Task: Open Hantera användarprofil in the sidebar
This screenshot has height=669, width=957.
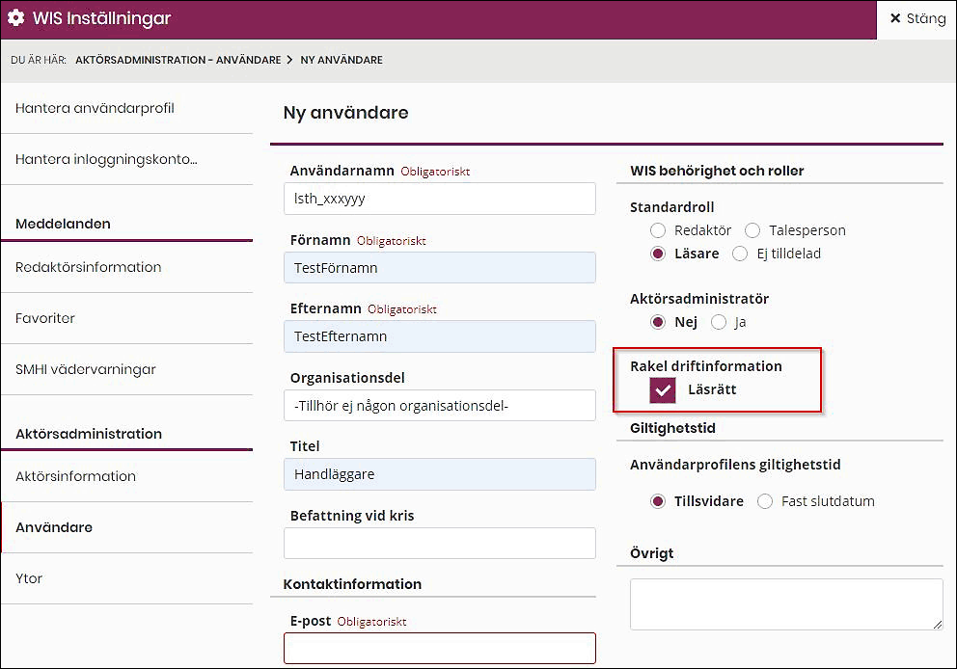Action: click(95, 108)
